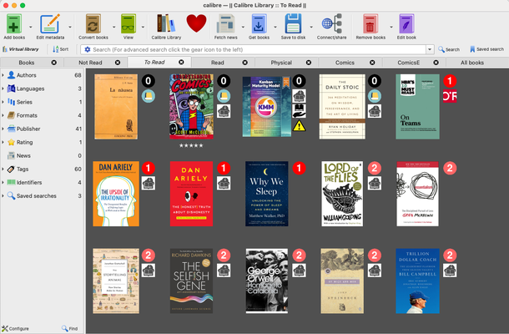Select the Lord of the Flies cover

click(342, 194)
